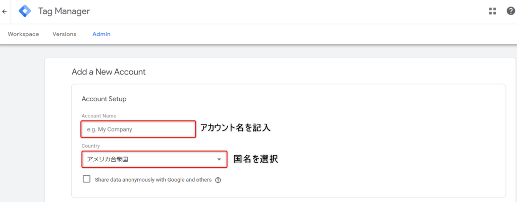
Task: Click the Account Setup section heading
Action: (x=104, y=99)
